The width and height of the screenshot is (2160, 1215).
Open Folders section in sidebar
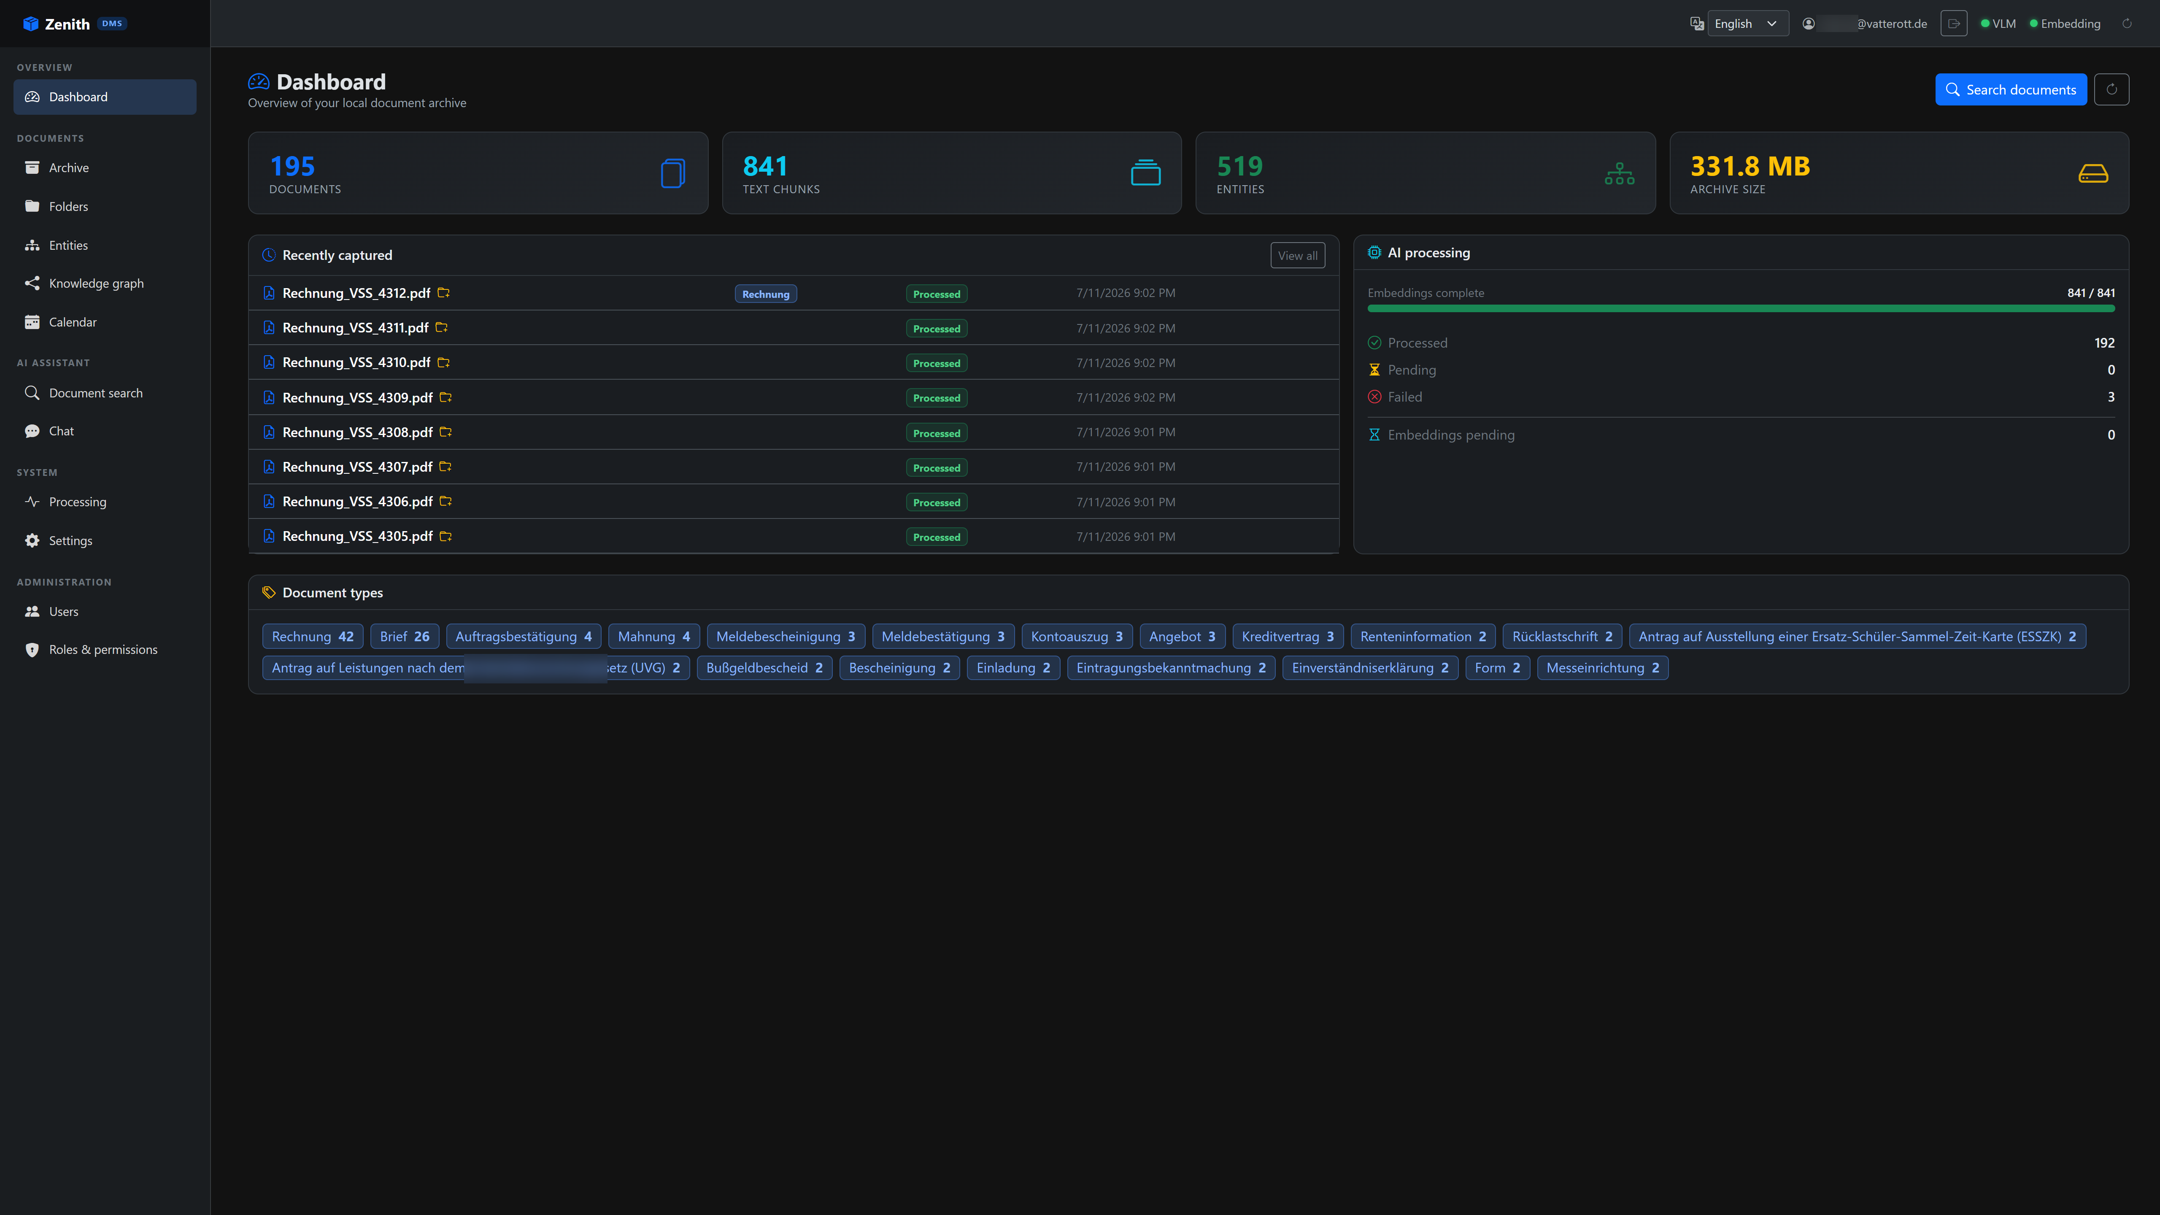tap(105, 206)
